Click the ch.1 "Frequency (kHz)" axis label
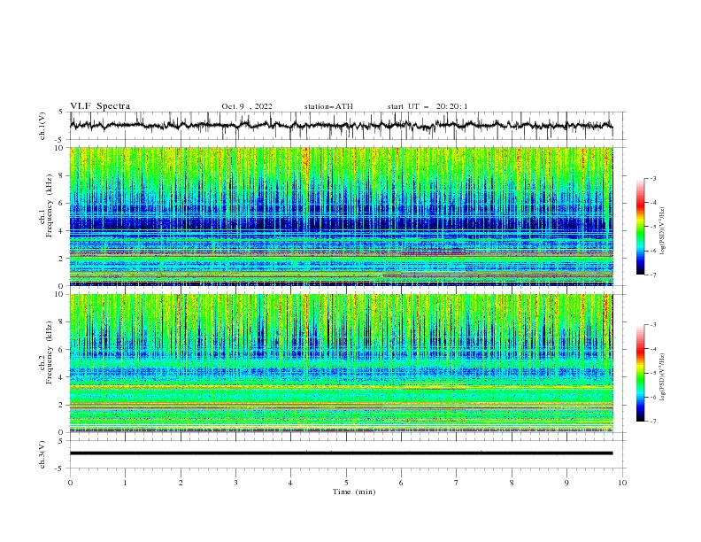 (50, 206)
